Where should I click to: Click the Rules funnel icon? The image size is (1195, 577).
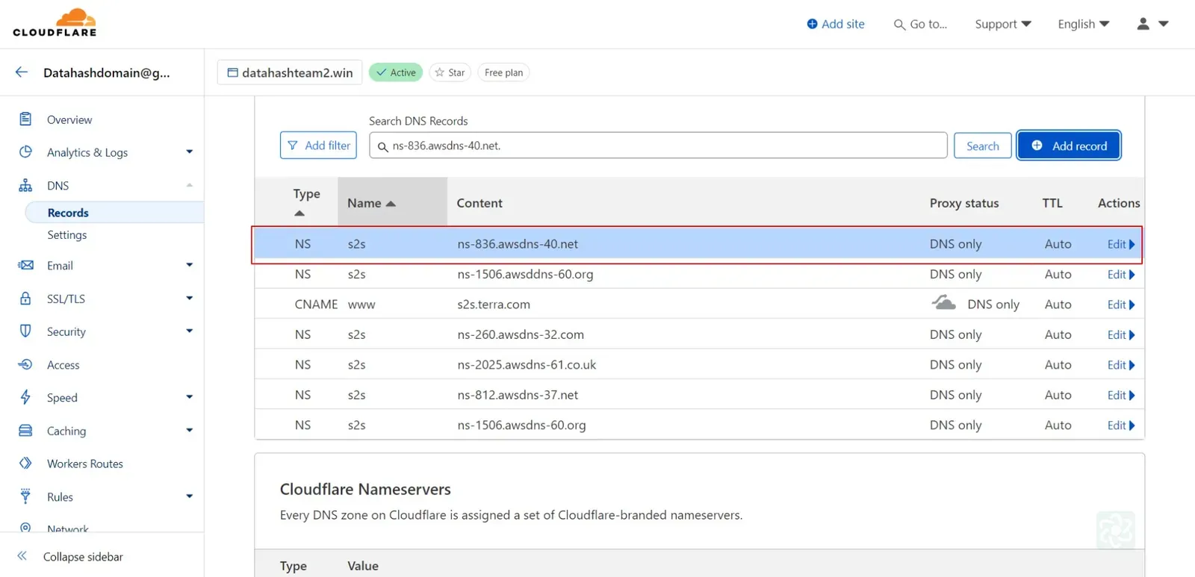pos(25,496)
